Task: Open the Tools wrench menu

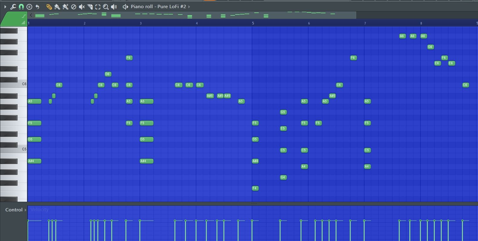Action: coord(13,7)
